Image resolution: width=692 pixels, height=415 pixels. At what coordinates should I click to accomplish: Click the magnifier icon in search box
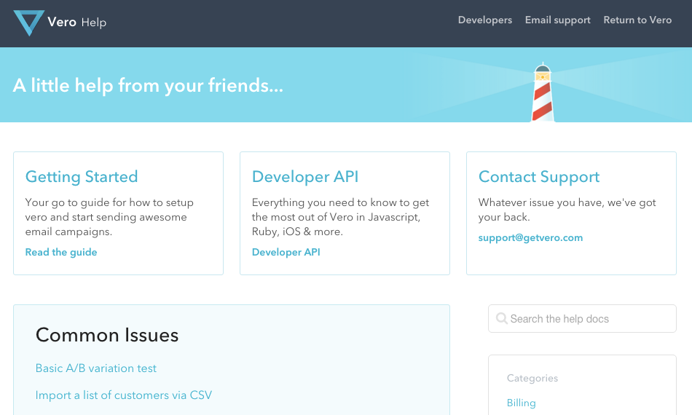[x=501, y=319]
